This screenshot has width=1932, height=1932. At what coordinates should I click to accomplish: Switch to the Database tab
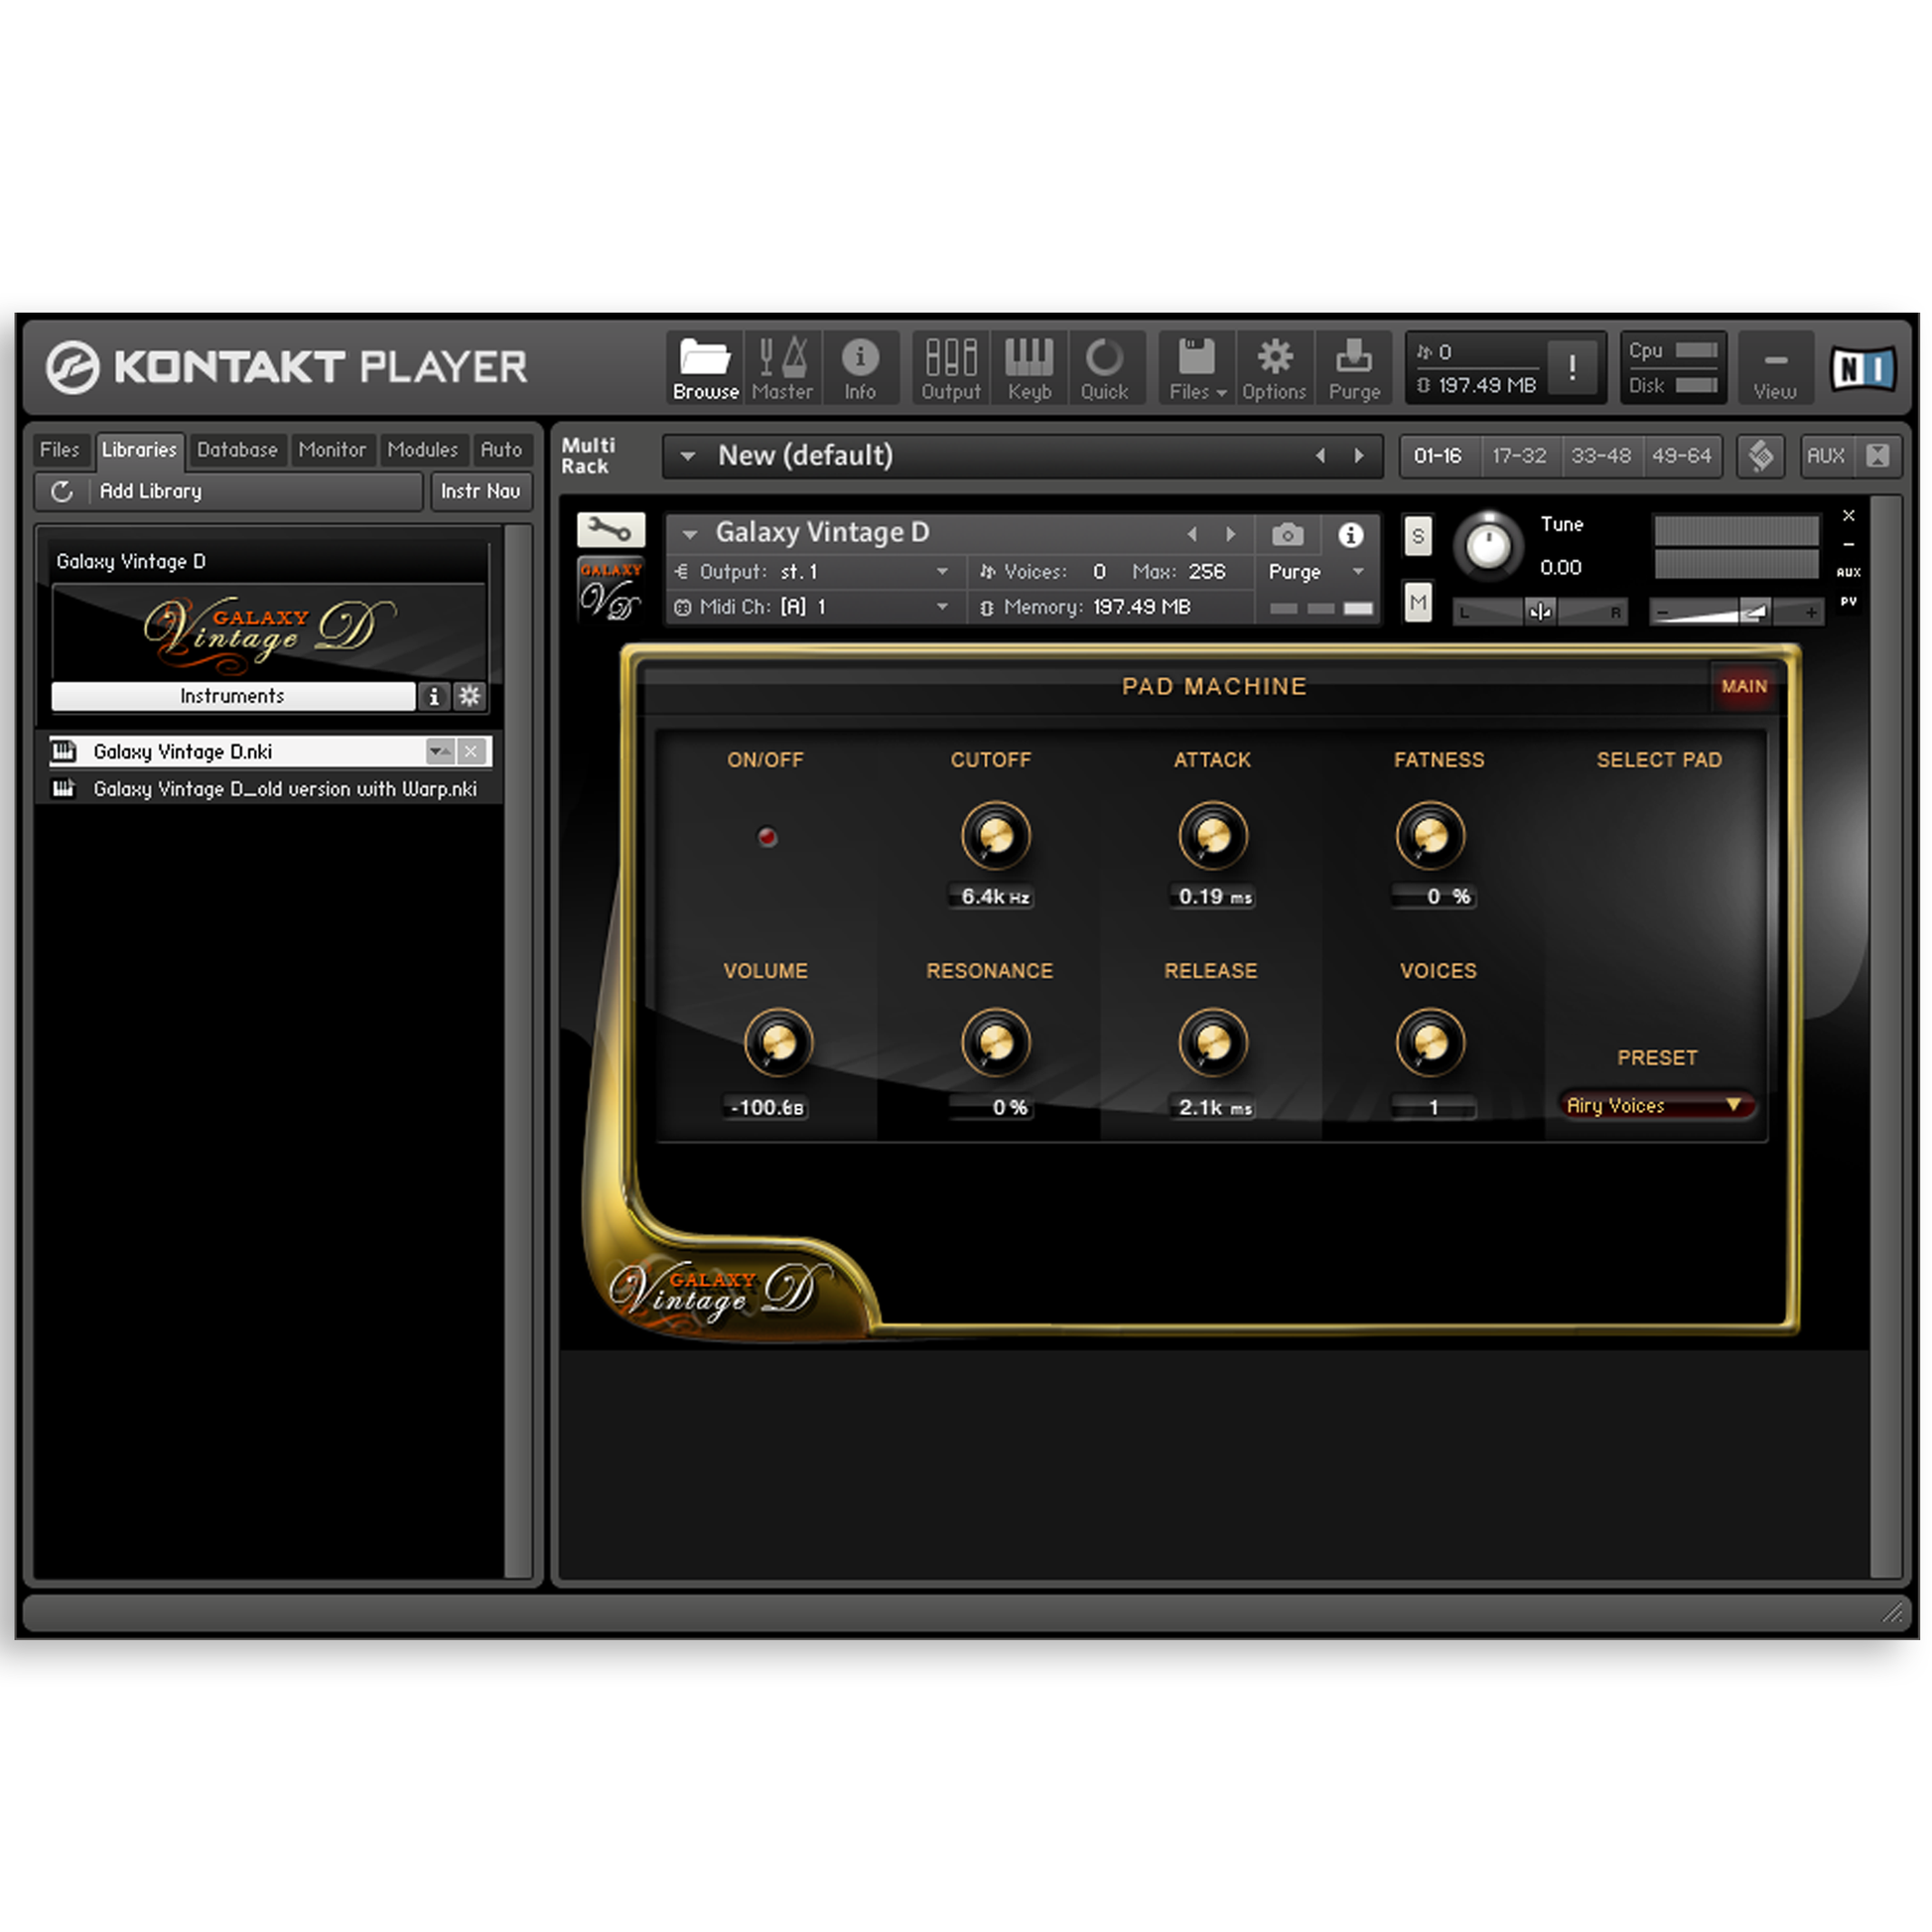237,450
